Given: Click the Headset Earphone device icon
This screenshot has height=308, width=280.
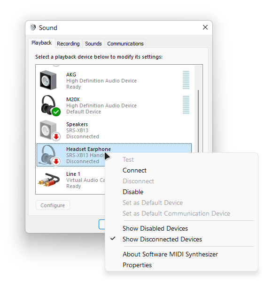Looking at the screenshot, I should point(49,155).
